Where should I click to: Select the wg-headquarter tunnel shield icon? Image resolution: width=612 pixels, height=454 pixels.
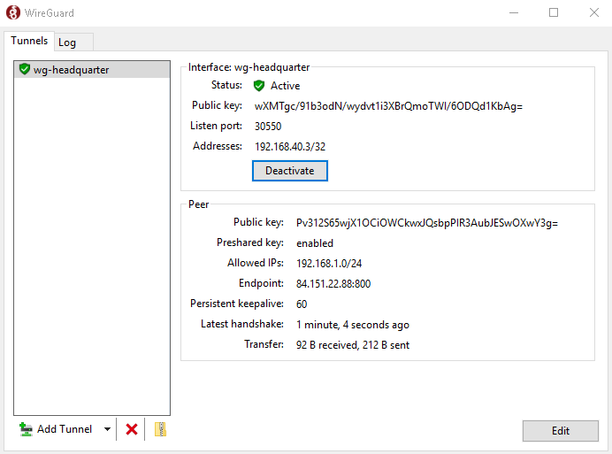(25, 69)
